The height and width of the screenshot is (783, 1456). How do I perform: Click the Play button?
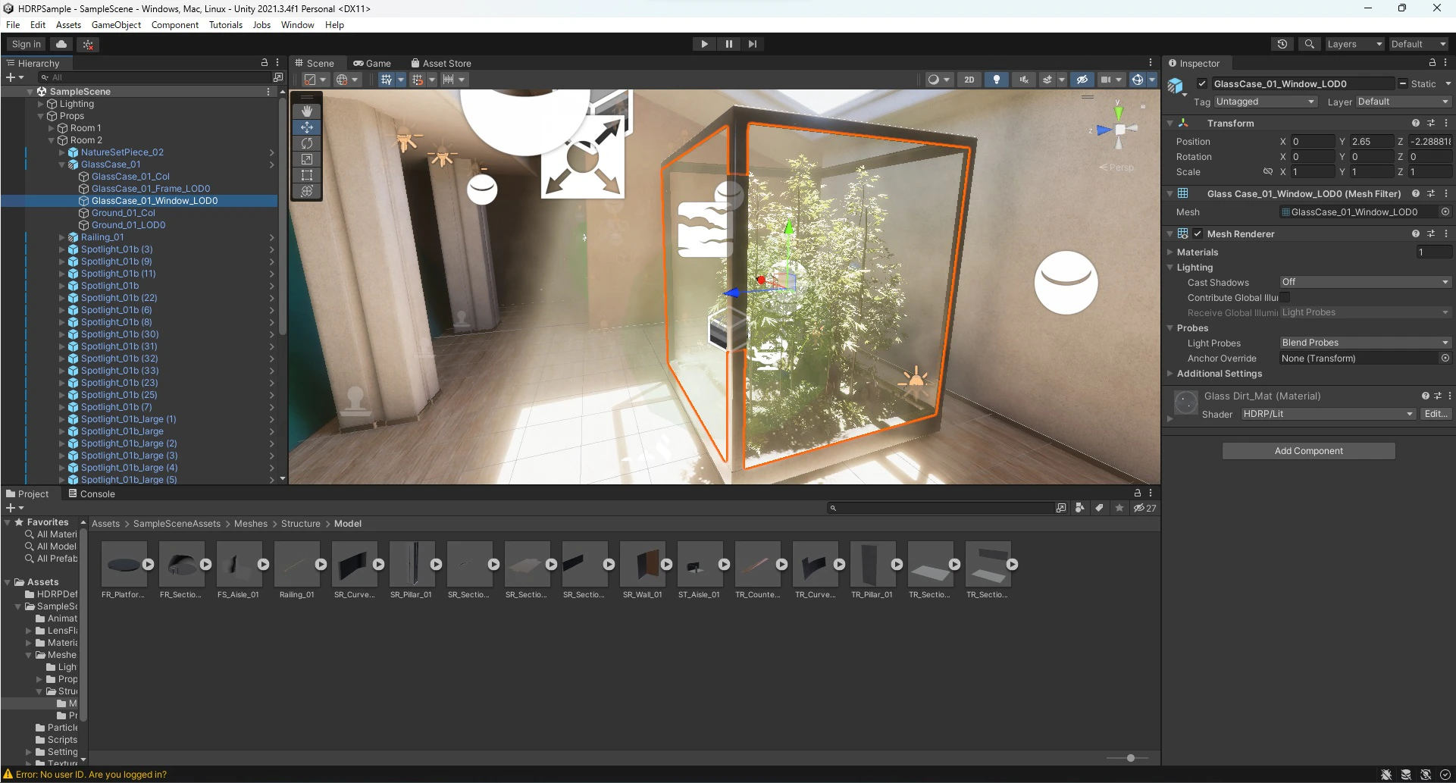704,44
